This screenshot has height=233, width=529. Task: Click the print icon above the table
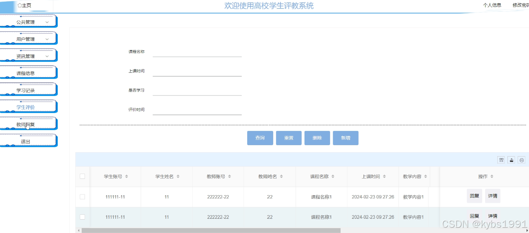point(522,160)
